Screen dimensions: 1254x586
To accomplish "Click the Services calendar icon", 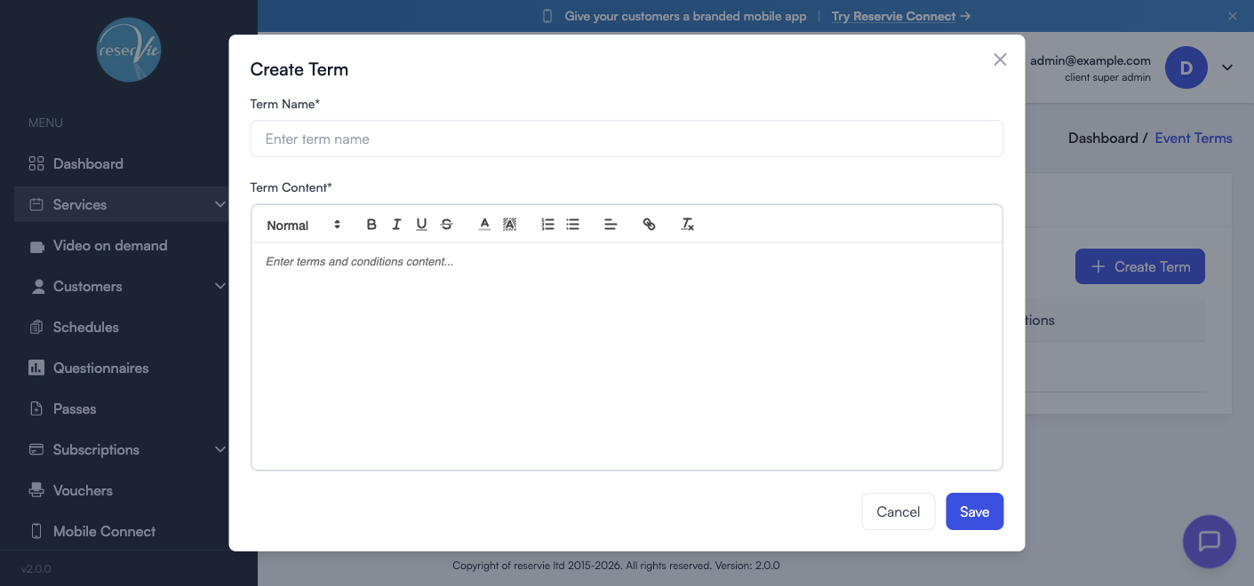I will (x=36, y=204).
